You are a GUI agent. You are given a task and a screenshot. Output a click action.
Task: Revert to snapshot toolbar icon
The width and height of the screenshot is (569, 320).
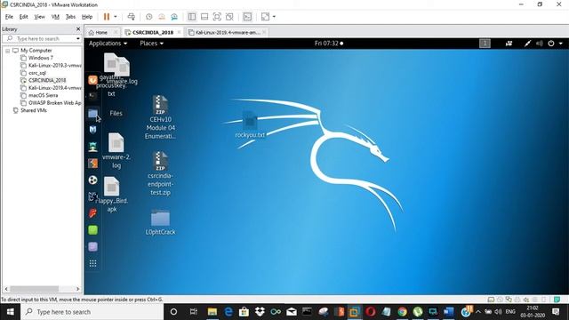click(162, 17)
